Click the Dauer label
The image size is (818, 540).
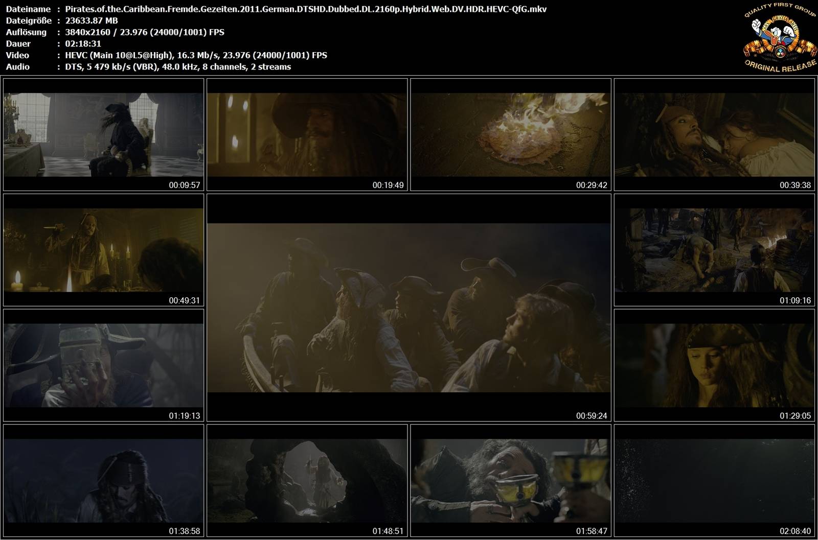(18, 44)
